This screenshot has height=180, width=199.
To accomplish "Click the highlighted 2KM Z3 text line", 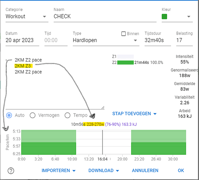I will tap(23, 66).
